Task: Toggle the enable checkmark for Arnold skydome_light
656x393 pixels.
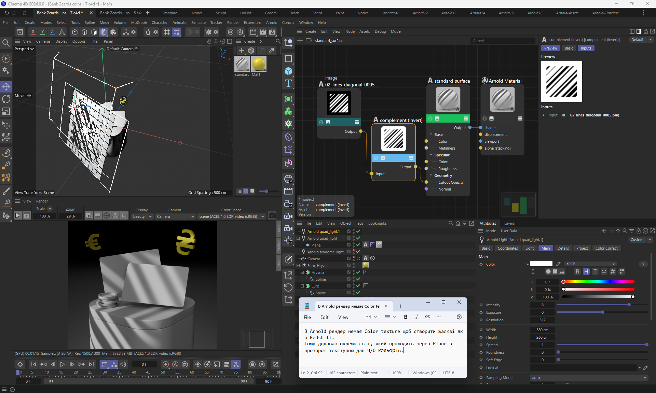Action: (x=358, y=252)
